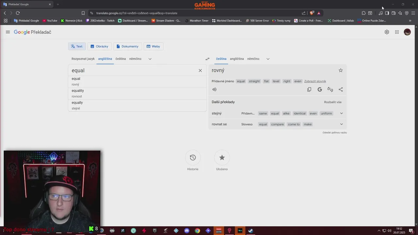The image size is (418, 235).
Task: Swap source and target languages
Action: [x=207, y=59]
